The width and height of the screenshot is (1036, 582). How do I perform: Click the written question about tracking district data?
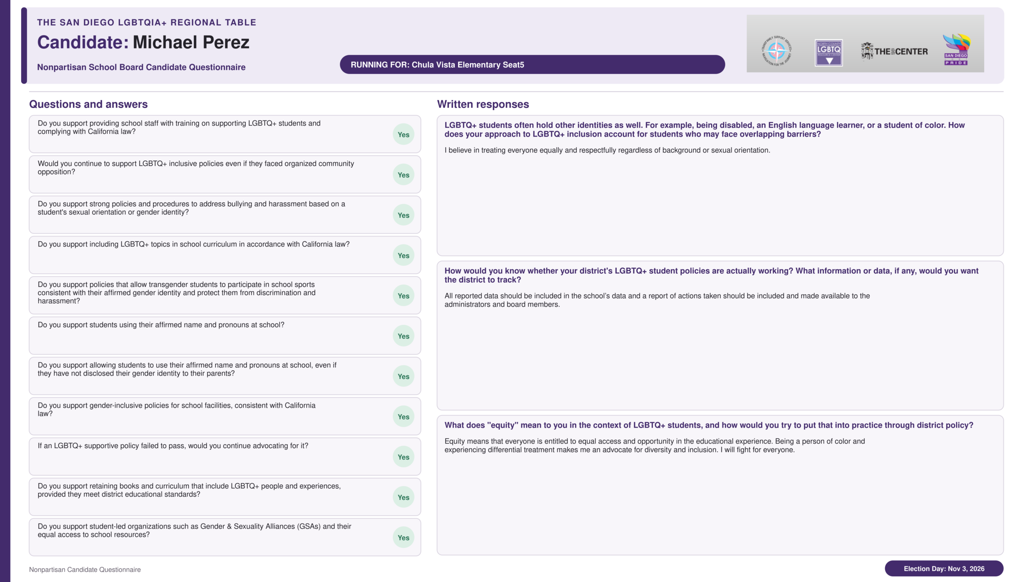click(x=711, y=275)
